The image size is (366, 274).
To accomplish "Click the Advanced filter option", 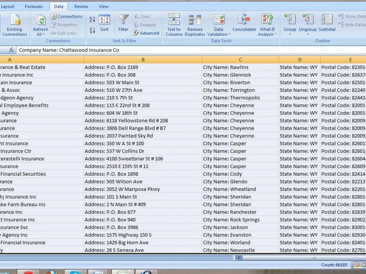I will pos(146,33).
